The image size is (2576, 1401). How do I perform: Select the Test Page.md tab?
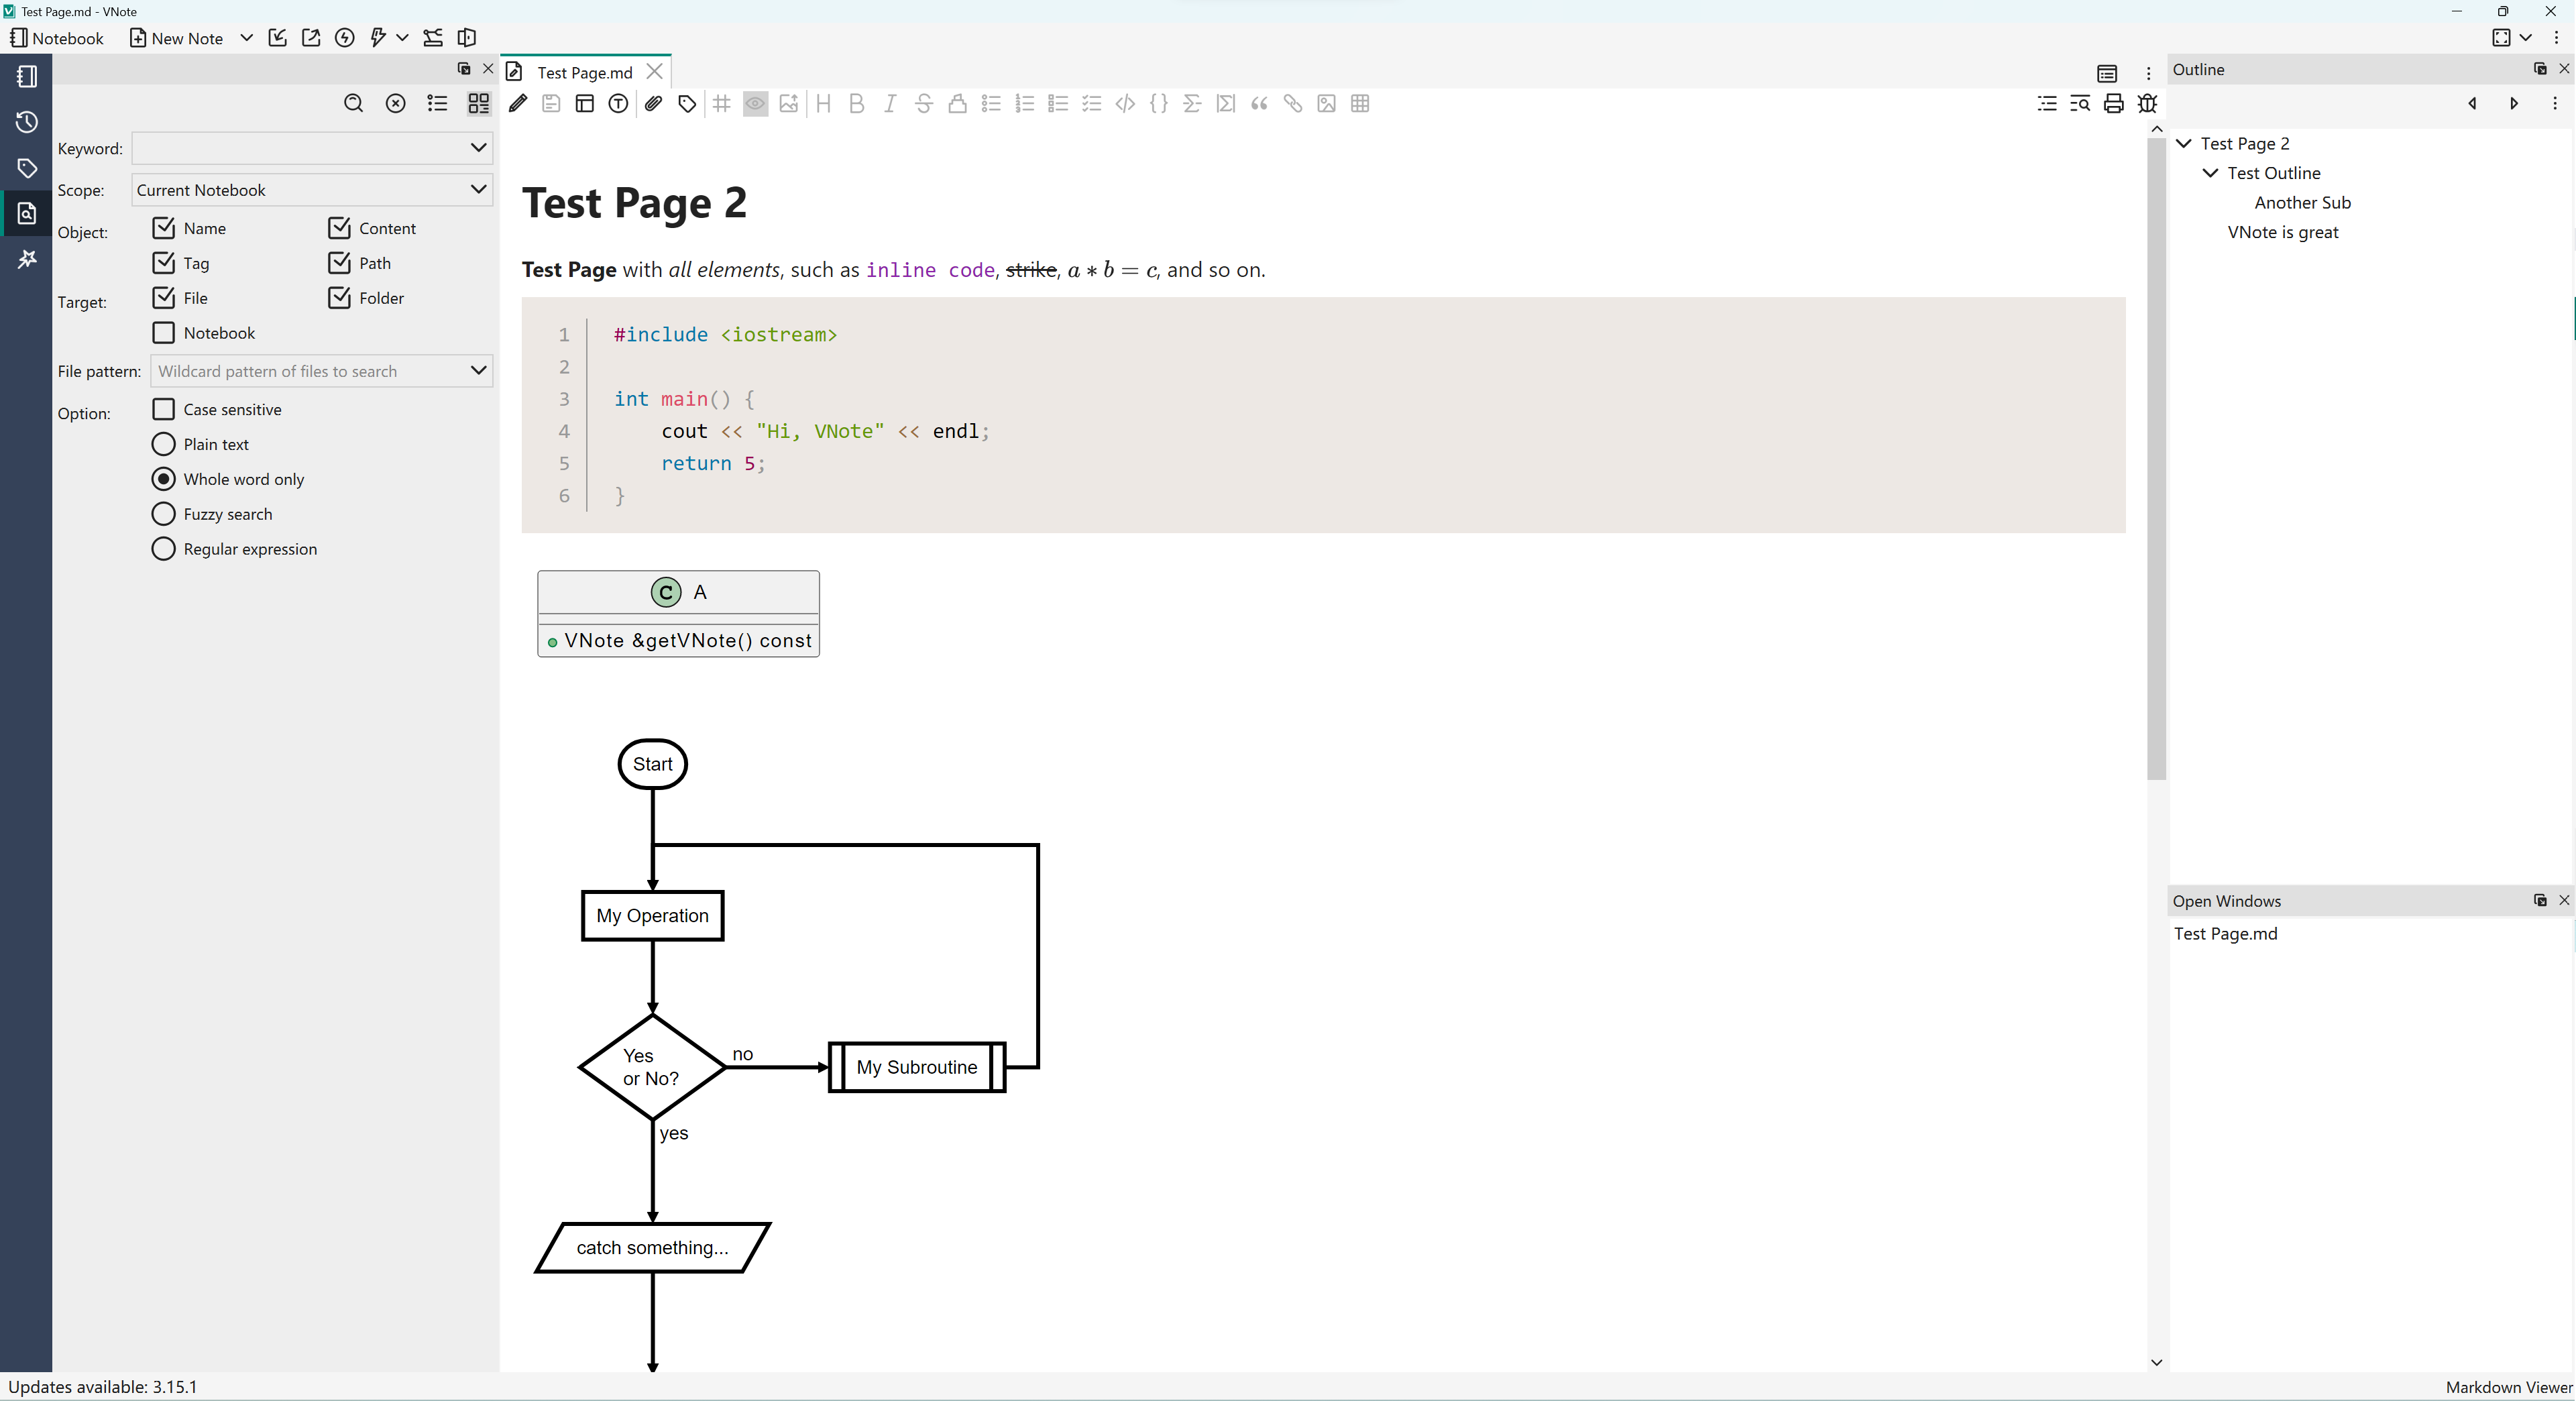click(x=584, y=72)
